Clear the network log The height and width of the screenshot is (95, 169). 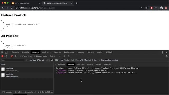pyautogui.click(x=6, y=56)
